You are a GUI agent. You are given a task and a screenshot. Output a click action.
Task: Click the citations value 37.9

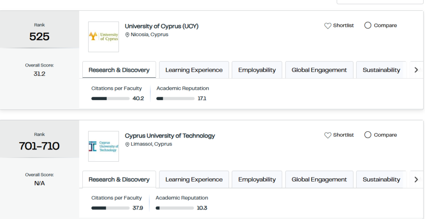(137, 208)
